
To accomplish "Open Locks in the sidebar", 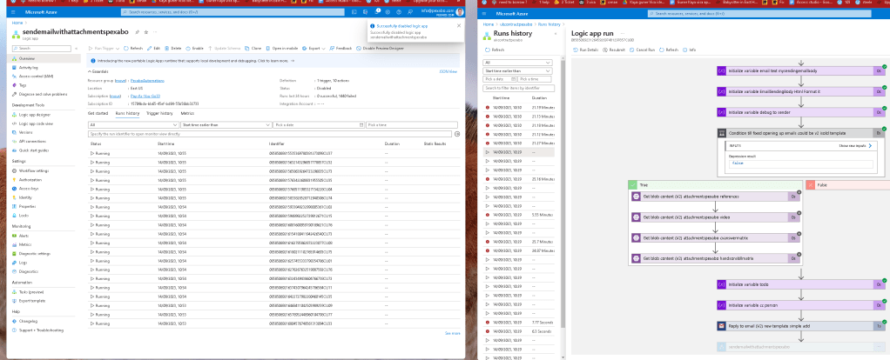I will pyautogui.click(x=24, y=216).
